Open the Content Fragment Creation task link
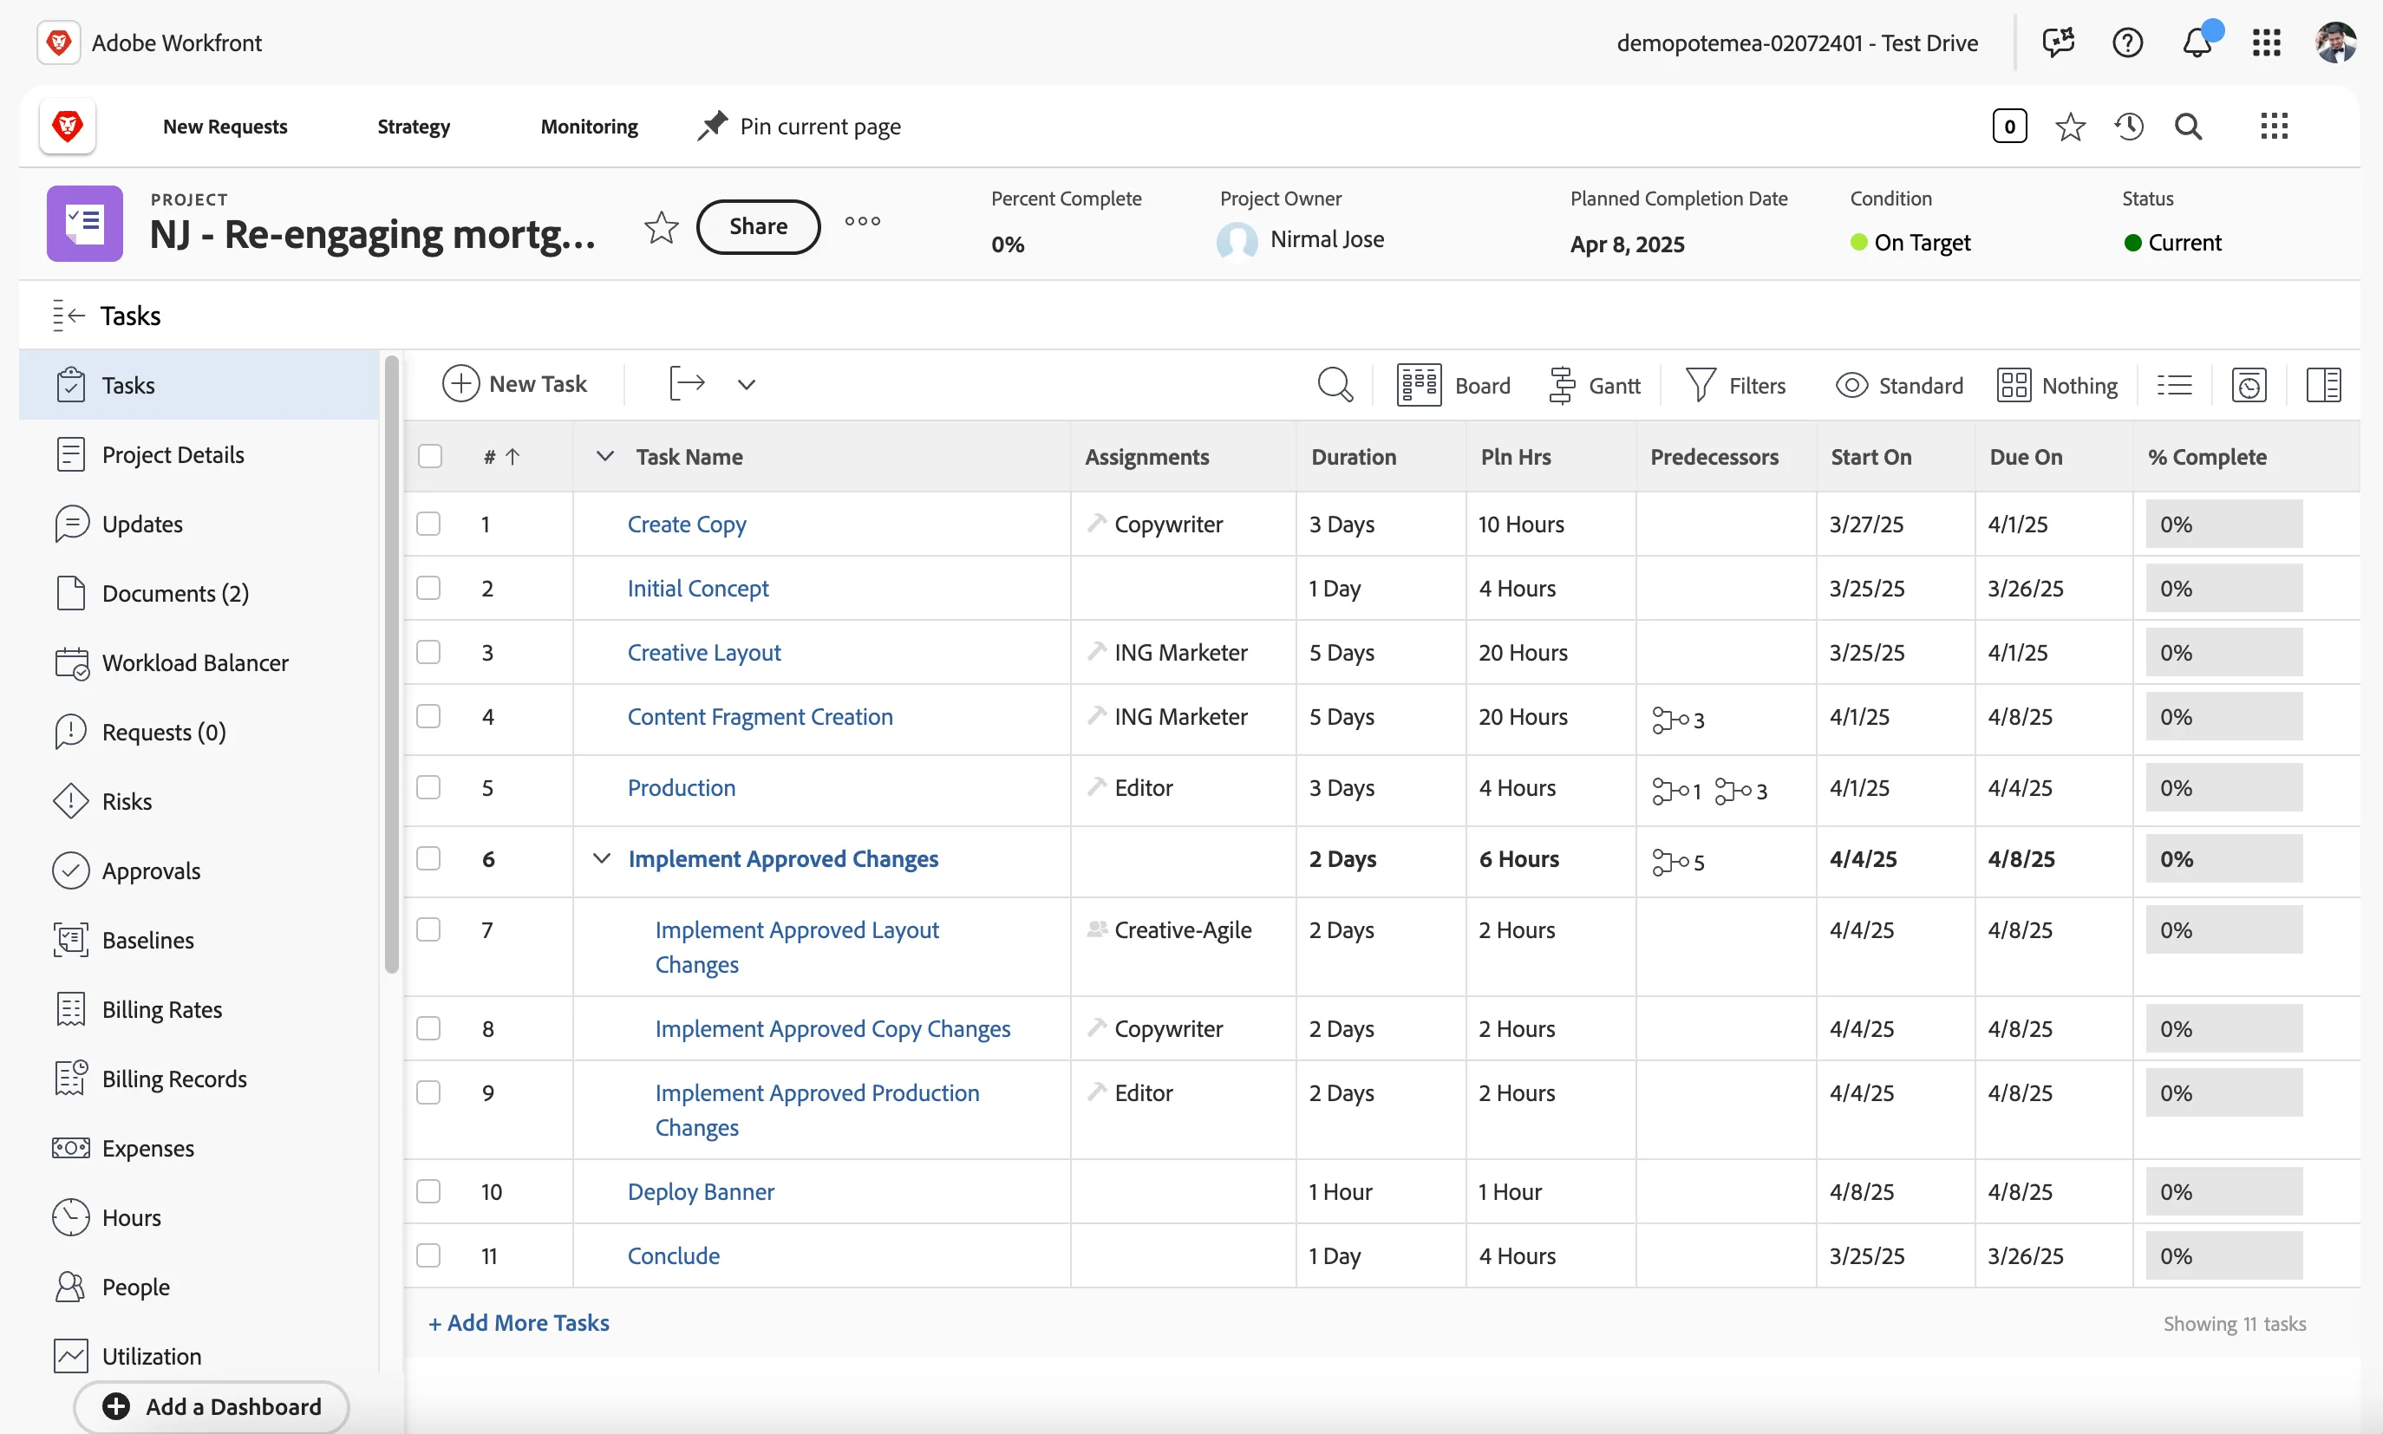Image resolution: width=2383 pixels, height=1434 pixels. [x=760, y=717]
